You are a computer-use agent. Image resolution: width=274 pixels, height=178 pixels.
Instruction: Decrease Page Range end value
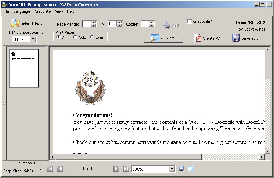coord(119,26)
